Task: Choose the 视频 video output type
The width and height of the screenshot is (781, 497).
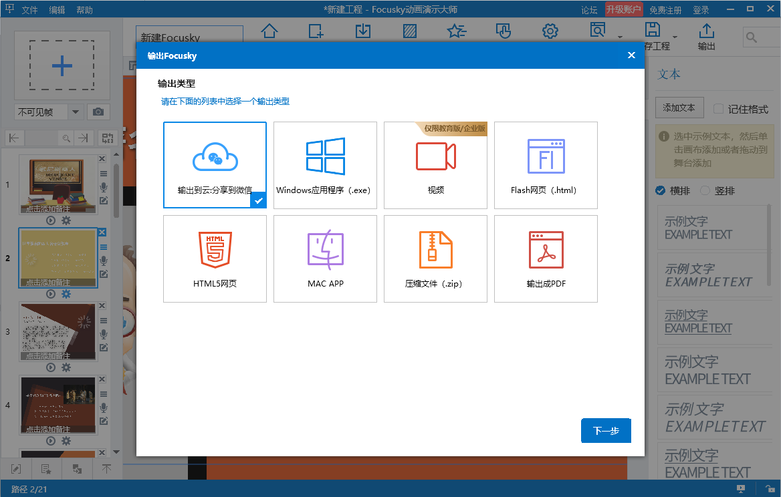Action: point(435,165)
